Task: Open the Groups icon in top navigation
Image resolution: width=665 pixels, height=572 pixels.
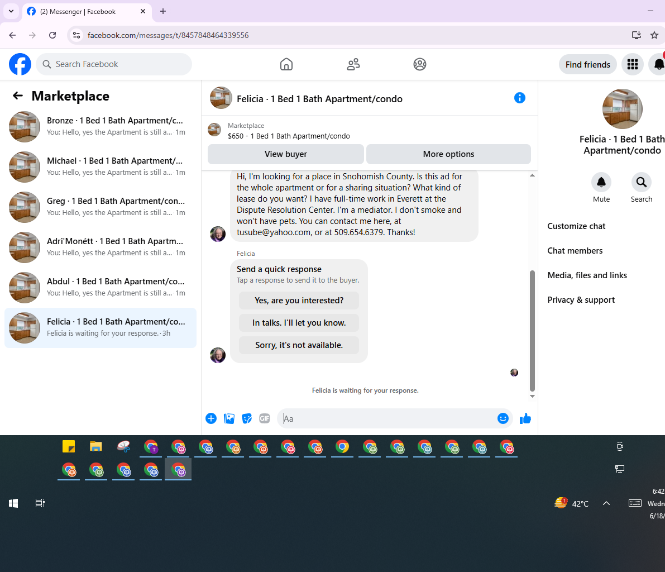Action: click(x=420, y=64)
